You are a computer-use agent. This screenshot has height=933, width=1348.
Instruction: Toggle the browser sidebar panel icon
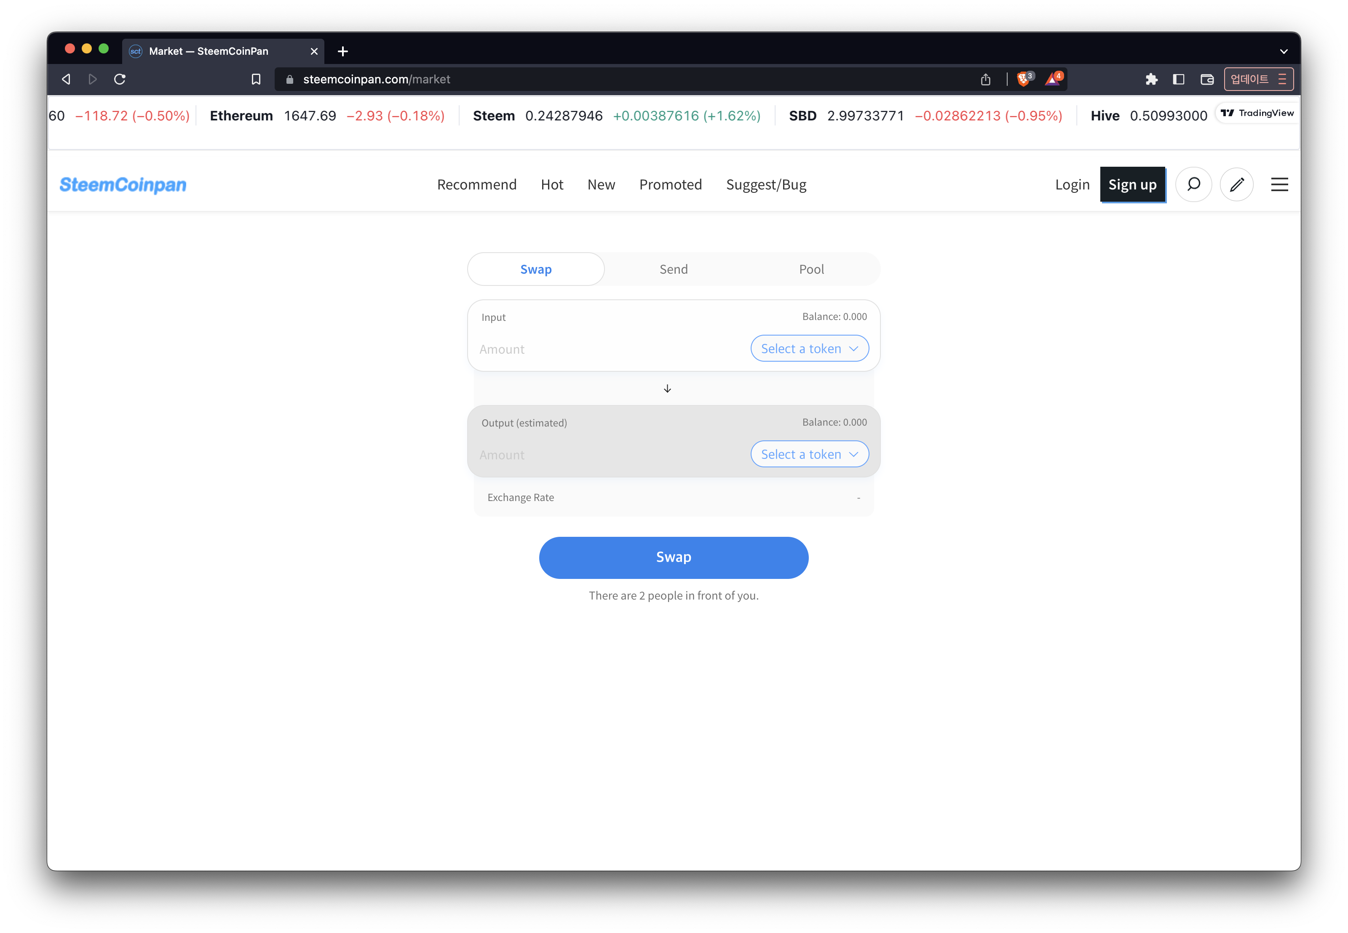[1178, 79]
